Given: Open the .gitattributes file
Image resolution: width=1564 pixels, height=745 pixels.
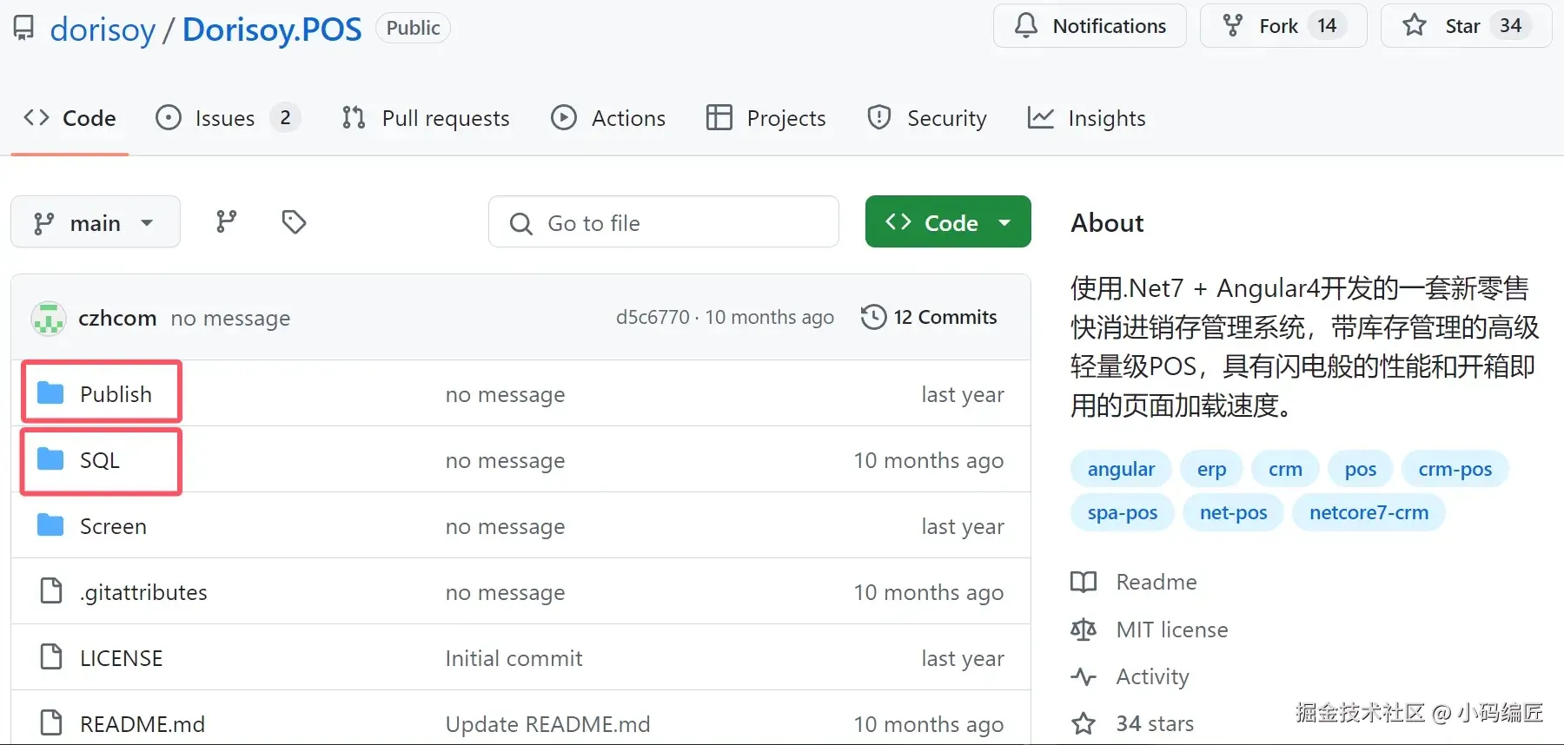Looking at the screenshot, I should (x=143, y=592).
